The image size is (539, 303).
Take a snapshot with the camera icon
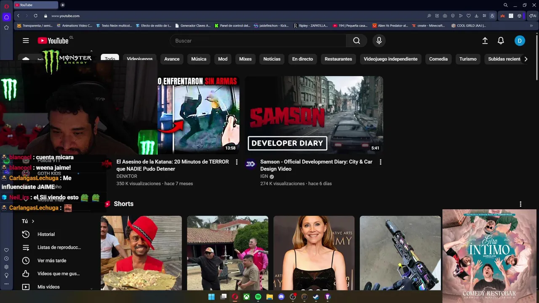click(445, 16)
